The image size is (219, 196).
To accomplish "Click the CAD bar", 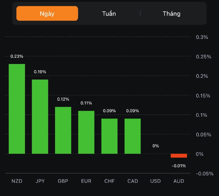I will [x=132, y=136].
